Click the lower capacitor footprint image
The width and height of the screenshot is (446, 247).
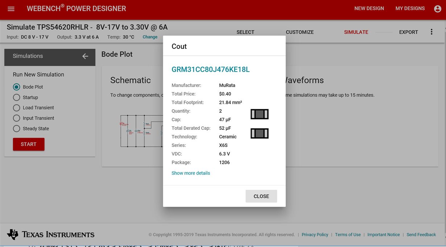tap(260, 133)
